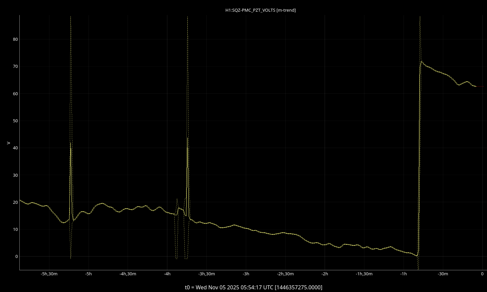
Task: Click the 70 tick on the y-axis
Action: click(15, 66)
